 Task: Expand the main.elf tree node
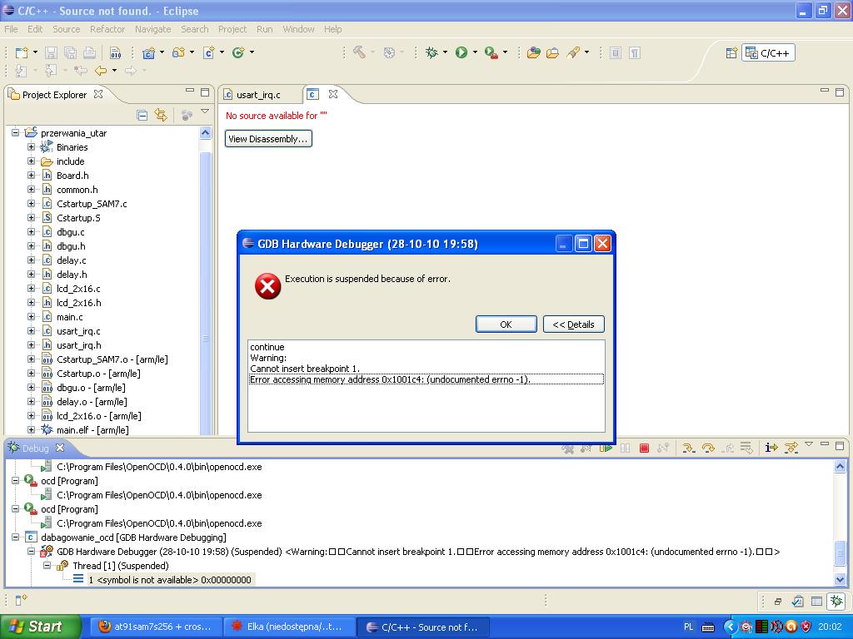coord(31,429)
